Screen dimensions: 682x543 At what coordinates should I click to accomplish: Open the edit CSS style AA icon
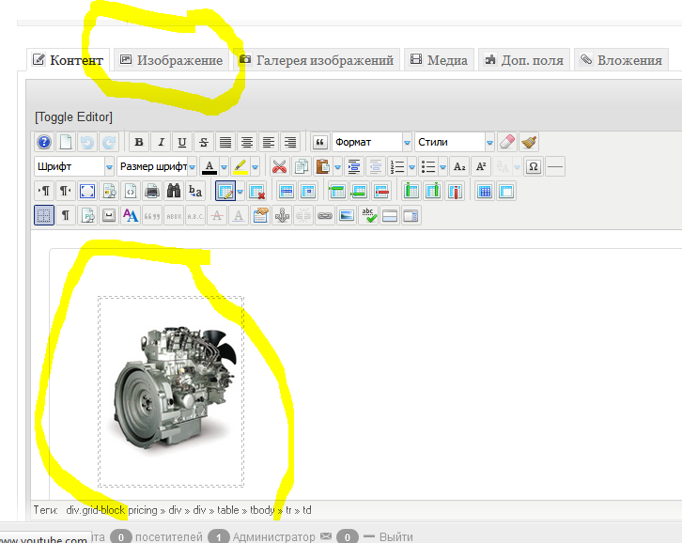coord(131,215)
